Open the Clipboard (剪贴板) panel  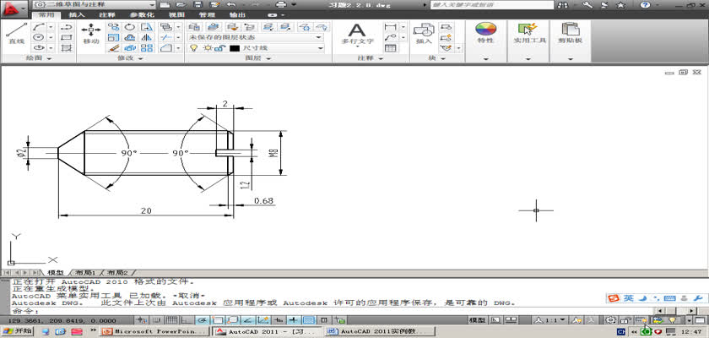coord(571,33)
